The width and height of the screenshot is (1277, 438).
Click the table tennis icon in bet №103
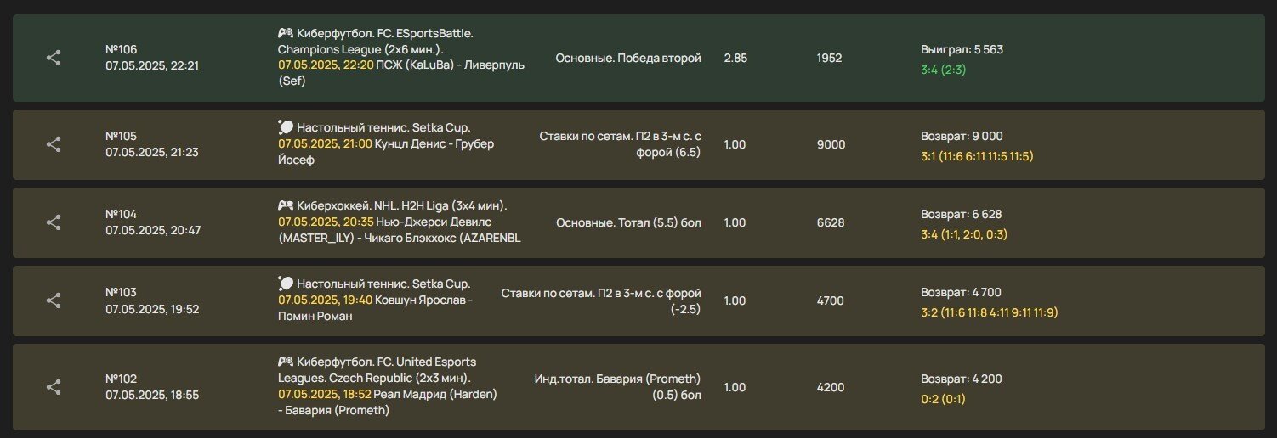click(286, 284)
